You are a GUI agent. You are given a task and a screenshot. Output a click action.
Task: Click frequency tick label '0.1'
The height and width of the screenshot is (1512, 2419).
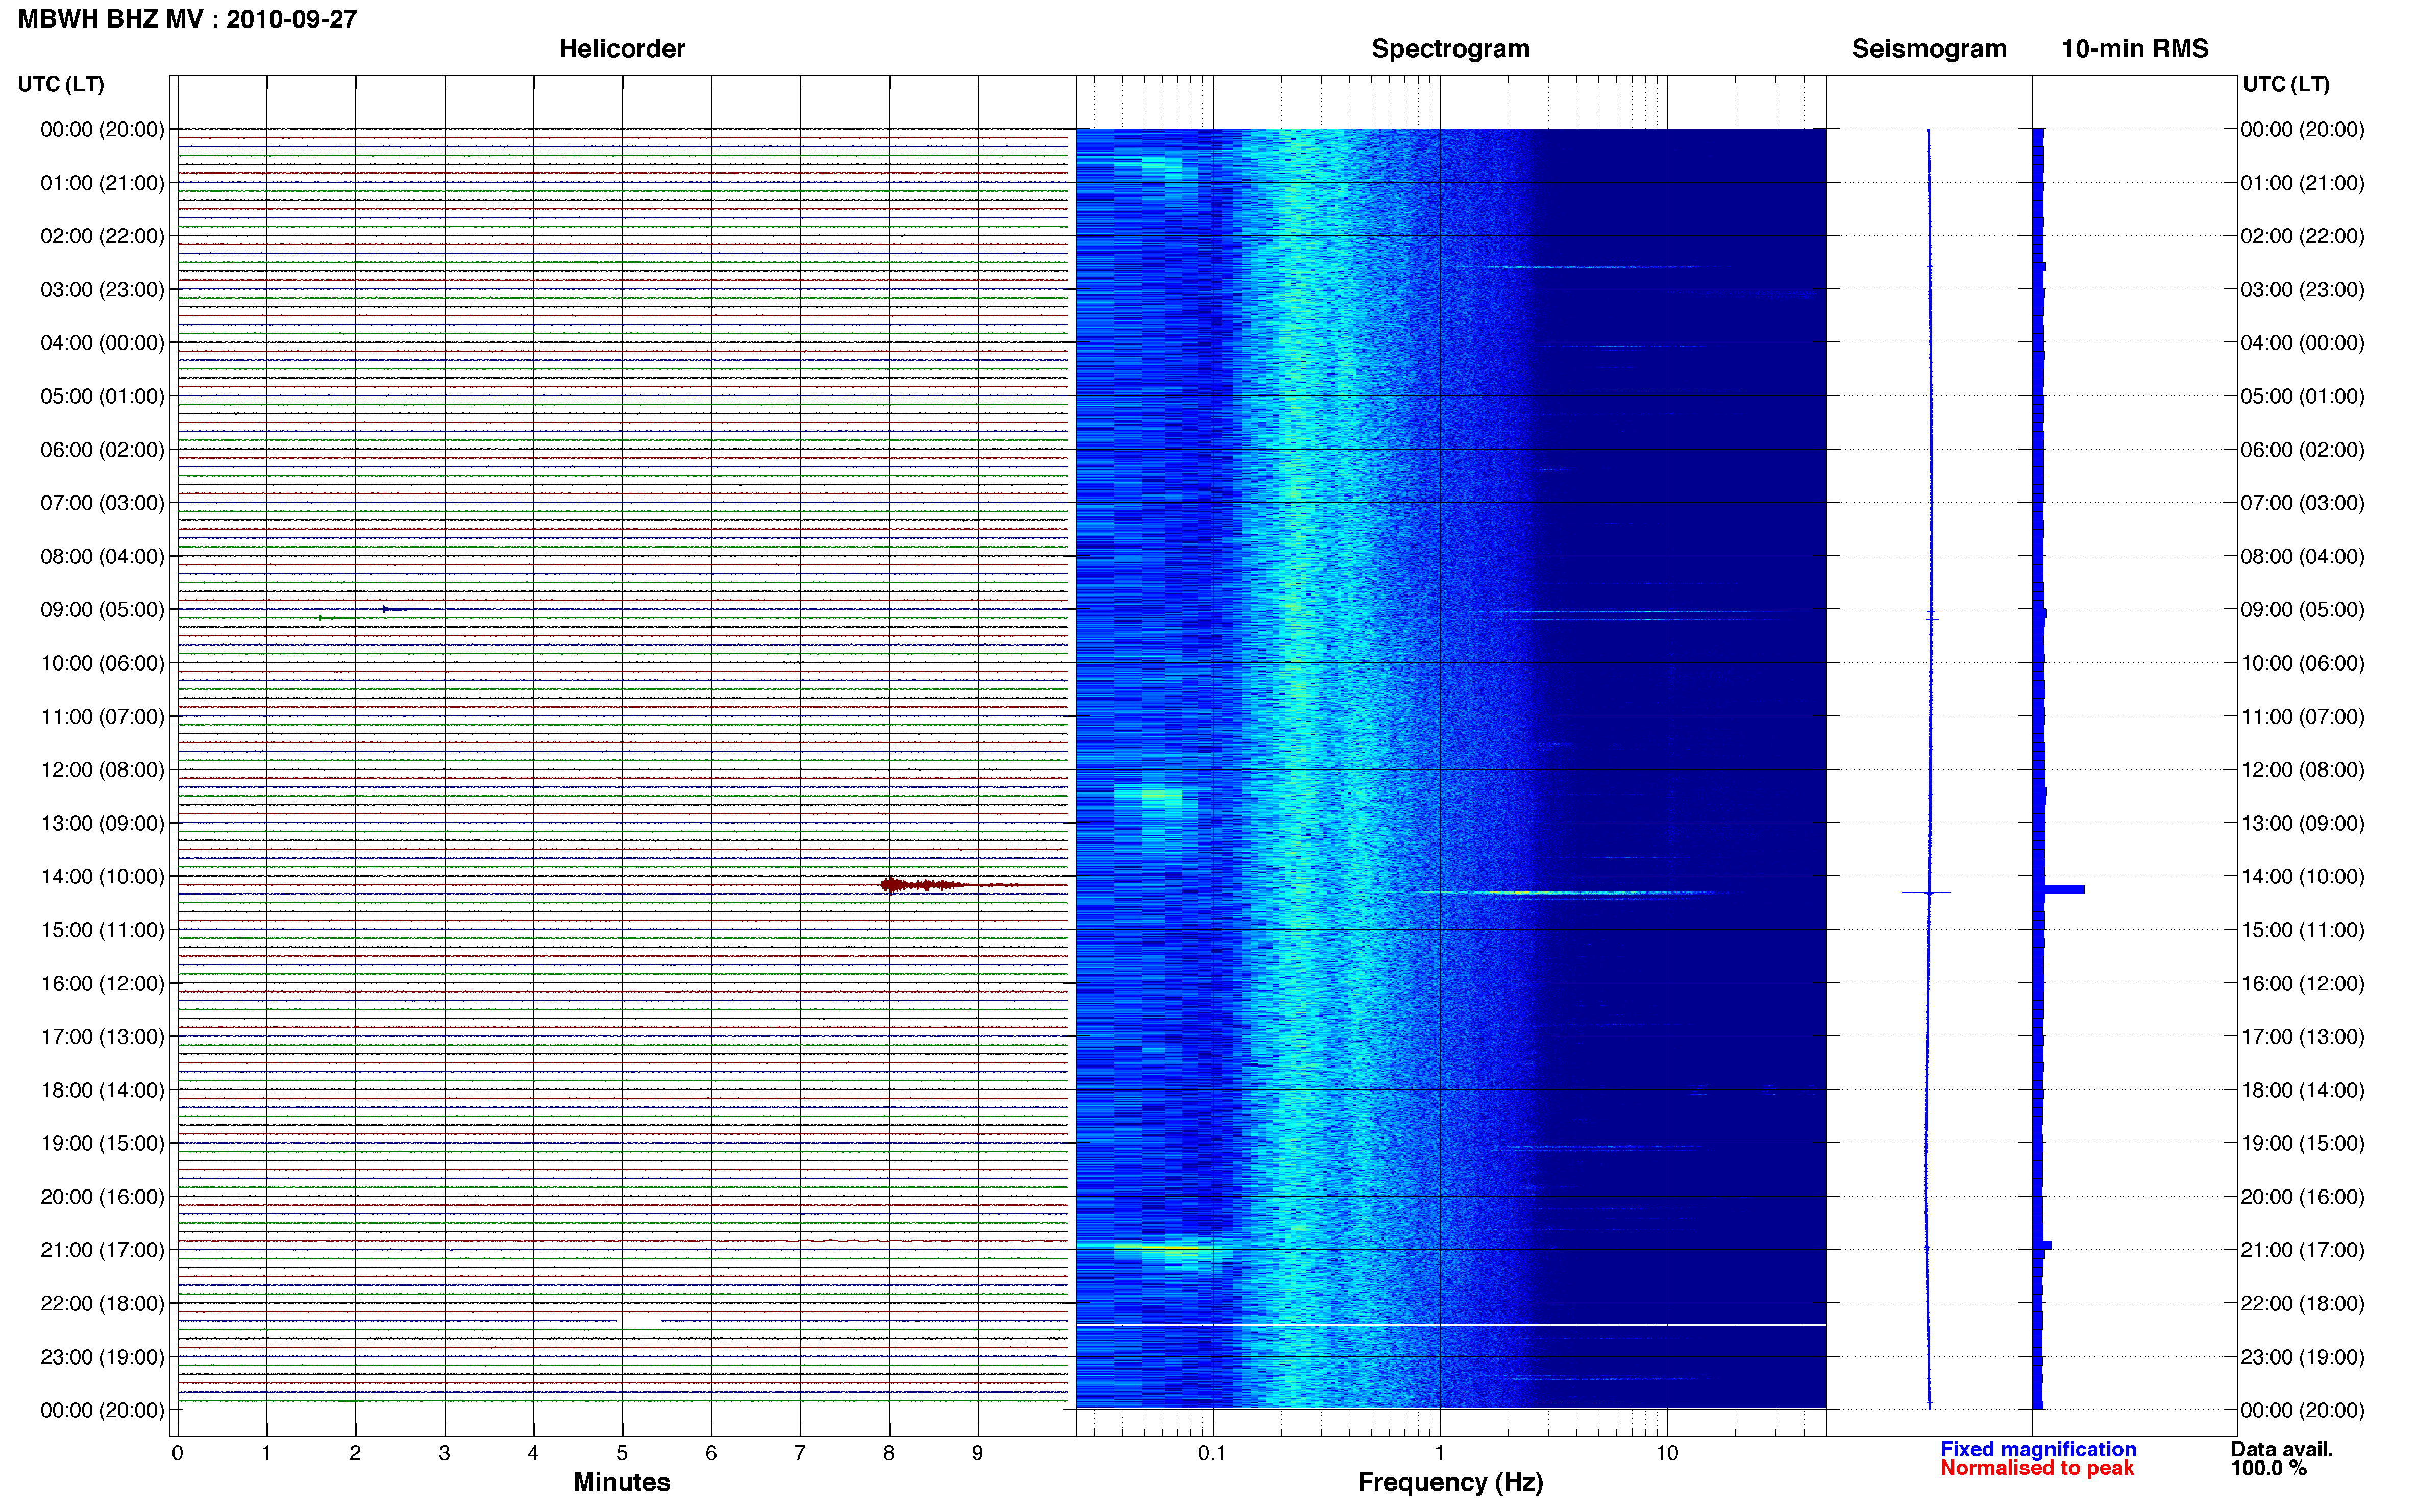point(1212,1453)
